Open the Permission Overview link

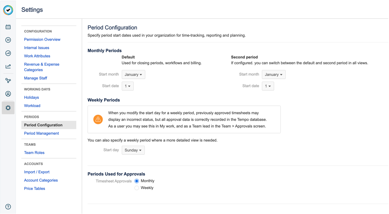(x=42, y=40)
